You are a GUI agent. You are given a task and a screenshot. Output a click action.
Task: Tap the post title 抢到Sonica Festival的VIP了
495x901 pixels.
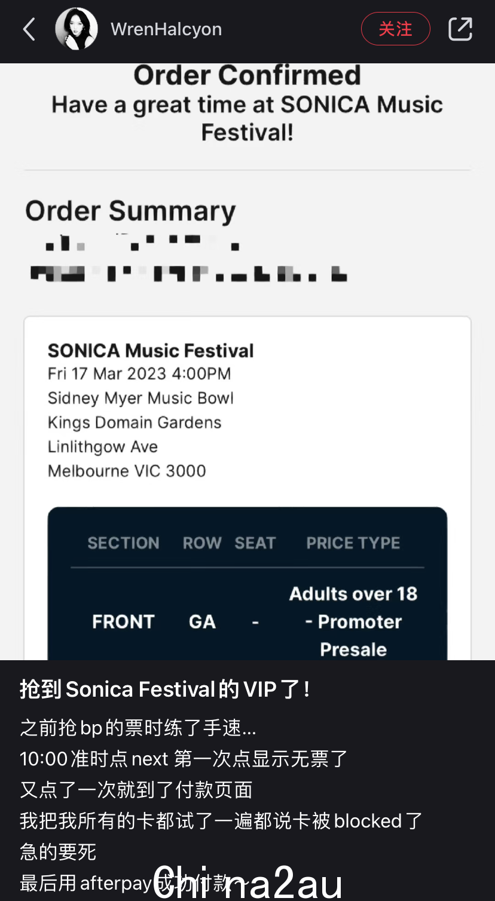tap(166, 689)
